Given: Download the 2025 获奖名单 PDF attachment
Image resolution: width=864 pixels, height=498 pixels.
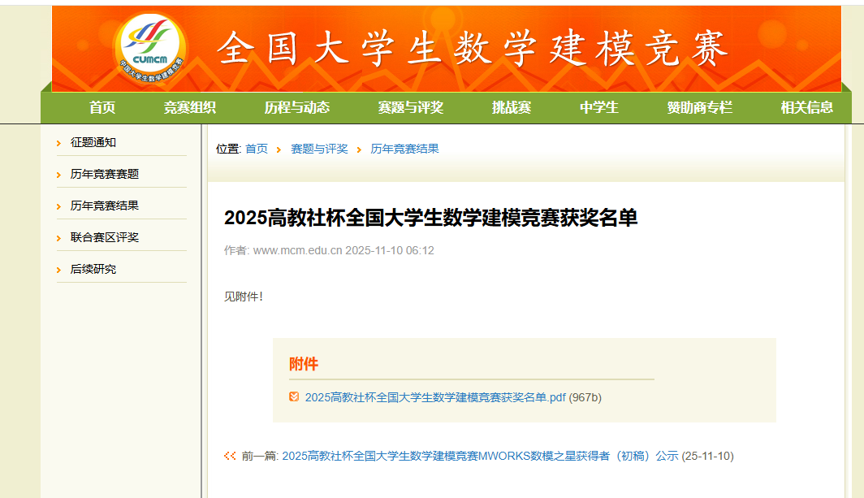Looking at the screenshot, I should click(435, 397).
